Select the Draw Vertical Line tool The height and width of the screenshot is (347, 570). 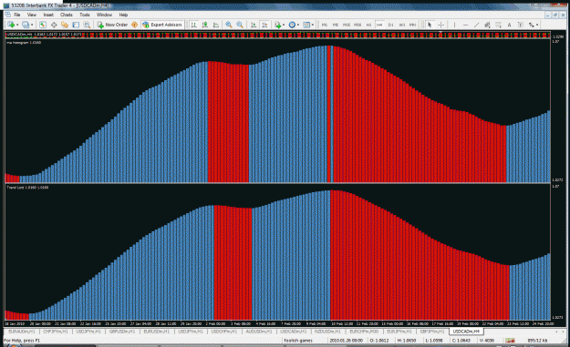[454, 25]
